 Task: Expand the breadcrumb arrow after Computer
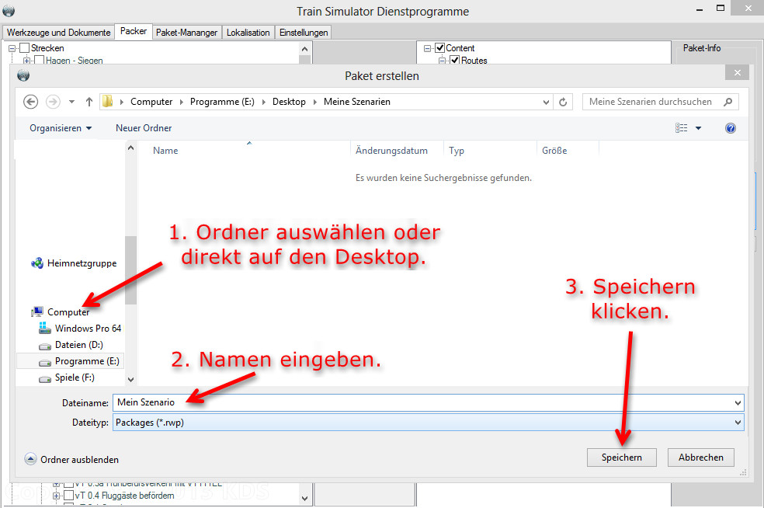point(181,102)
